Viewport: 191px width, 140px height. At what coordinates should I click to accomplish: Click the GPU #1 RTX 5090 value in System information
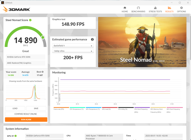click(44, 136)
